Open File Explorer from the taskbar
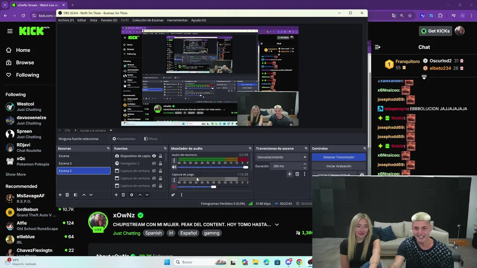This screenshot has width=477, height=268. [x=256, y=262]
